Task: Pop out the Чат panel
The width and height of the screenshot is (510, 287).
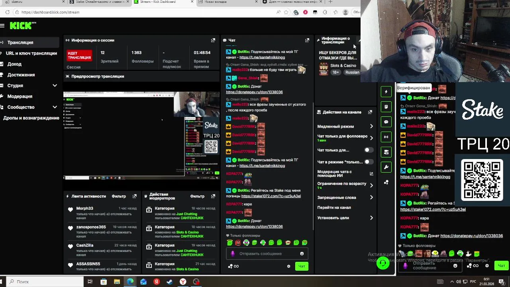Action: click(307, 40)
